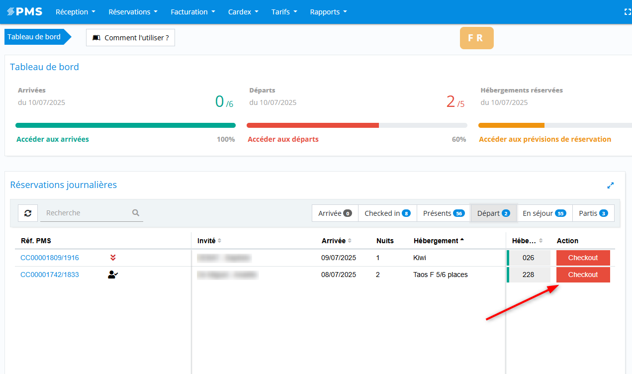
Task: Click the refresh icon beside the search box
Action: click(x=28, y=213)
